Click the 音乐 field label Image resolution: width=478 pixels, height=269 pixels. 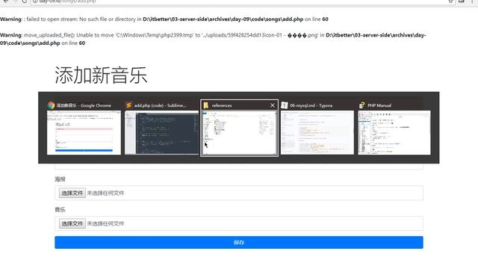[x=60, y=210]
